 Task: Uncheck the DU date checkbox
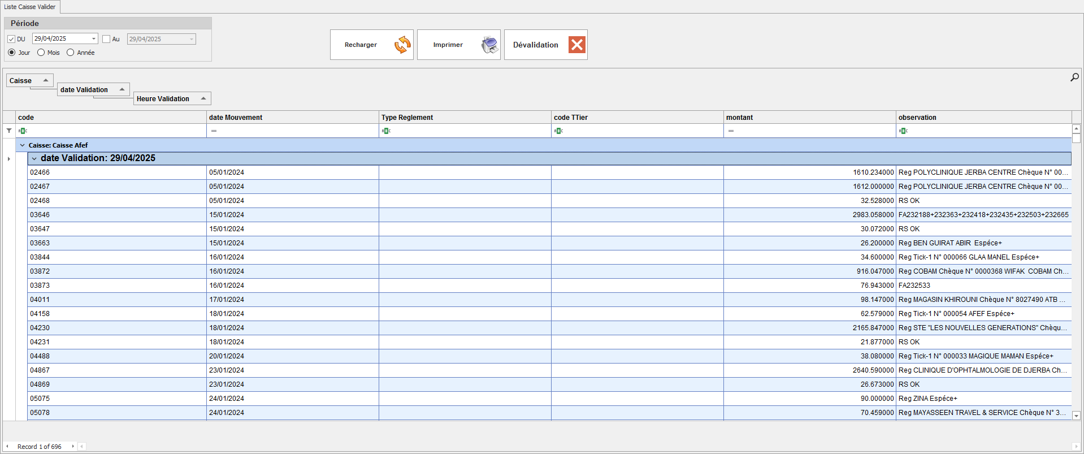pyautogui.click(x=11, y=39)
